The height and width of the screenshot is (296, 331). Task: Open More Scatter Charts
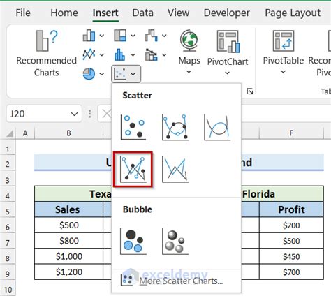pos(176,281)
